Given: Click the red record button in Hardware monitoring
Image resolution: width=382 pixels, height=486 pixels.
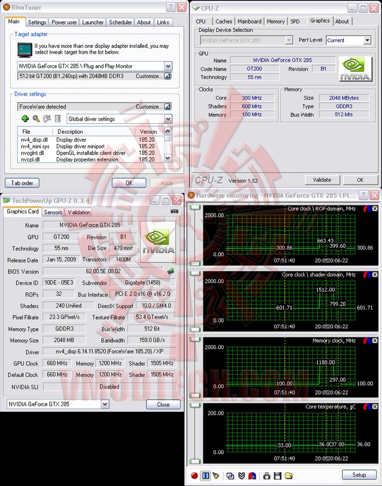Looking at the screenshot, I should pyautogui.click(x=194, y=475).
